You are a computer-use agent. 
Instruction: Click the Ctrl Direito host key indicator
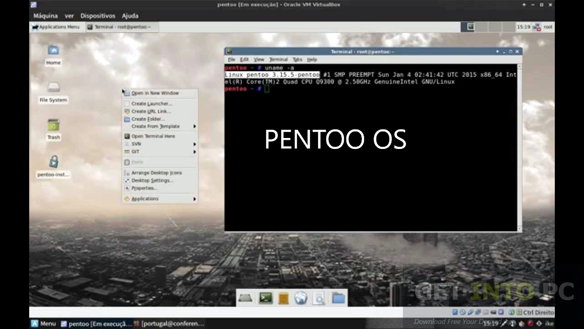pos(539,313)
